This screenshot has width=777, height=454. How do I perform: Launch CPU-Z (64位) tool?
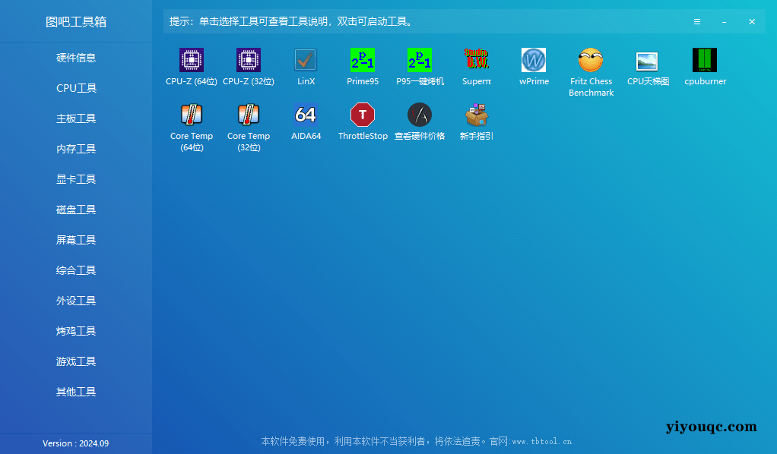191,61
